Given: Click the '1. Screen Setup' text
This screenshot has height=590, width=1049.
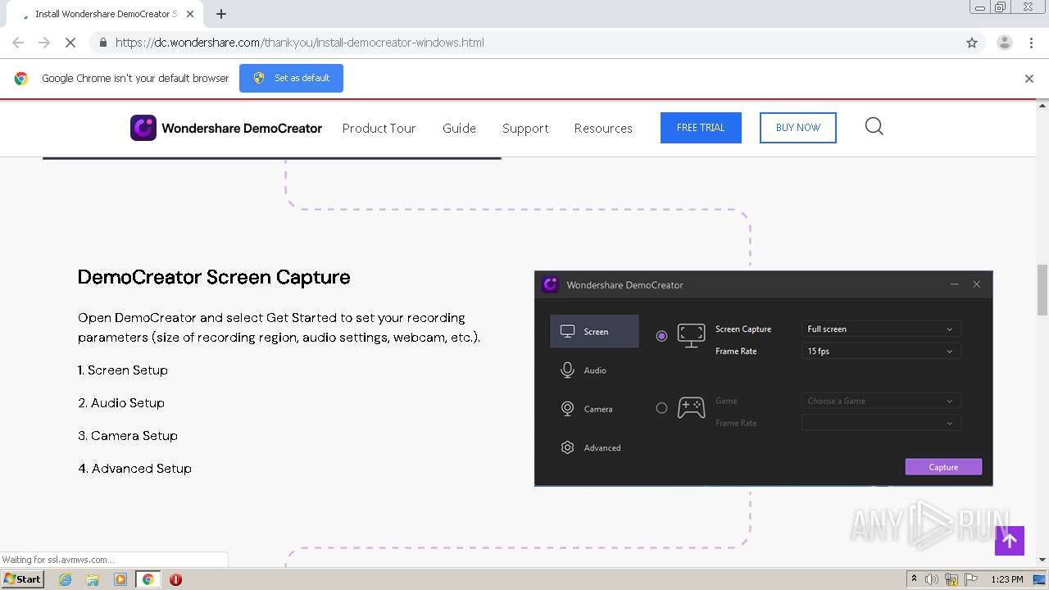Looking at the screenshot, I should tap(123, 370).
